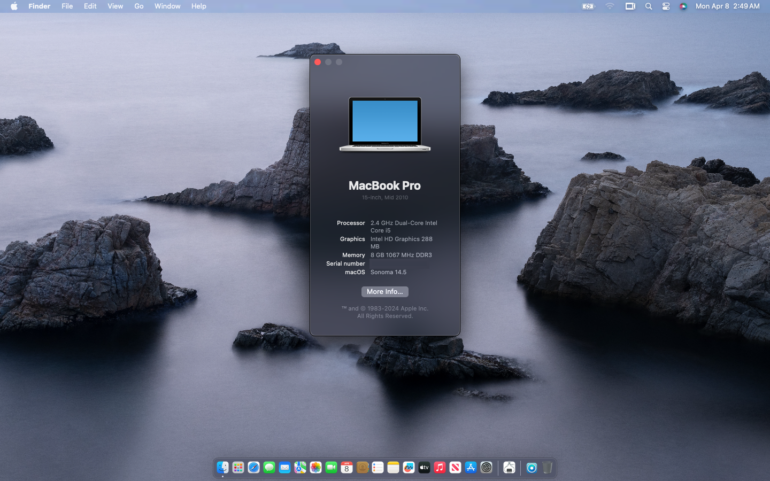The width and height of the screenshot is (770, 481).
Task: Open the App Store in the Dock
Action: [x=471, y=468]
